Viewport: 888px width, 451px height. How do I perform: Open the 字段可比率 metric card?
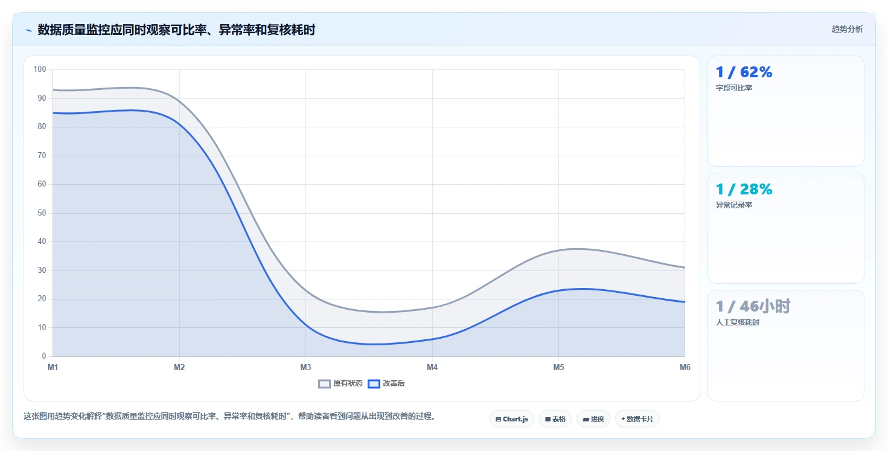click(785, 111)
